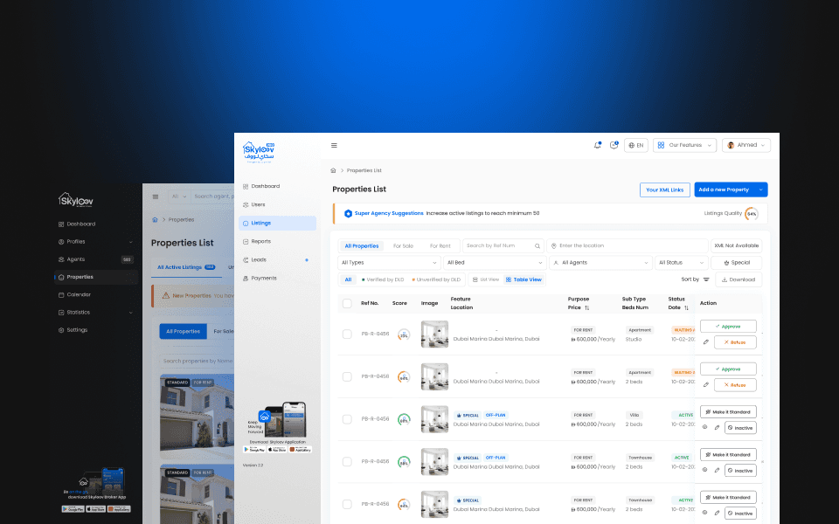Tick the checkbox for the Off-Plan Townhouse row
Screen dimensions: 839x524
pyautogui.click(x=347, y=462)
